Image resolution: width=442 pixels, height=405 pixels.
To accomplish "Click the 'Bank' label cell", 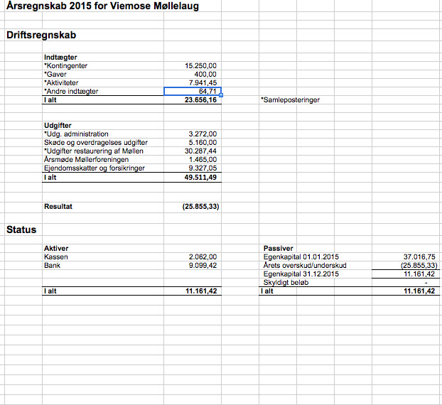I will [52, 265].
